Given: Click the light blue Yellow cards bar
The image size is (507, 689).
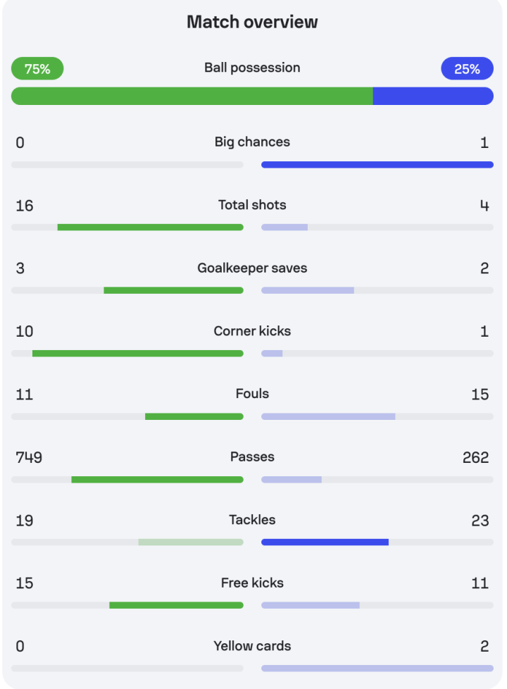Looking at the screenshot, I should tap(377, 668).
